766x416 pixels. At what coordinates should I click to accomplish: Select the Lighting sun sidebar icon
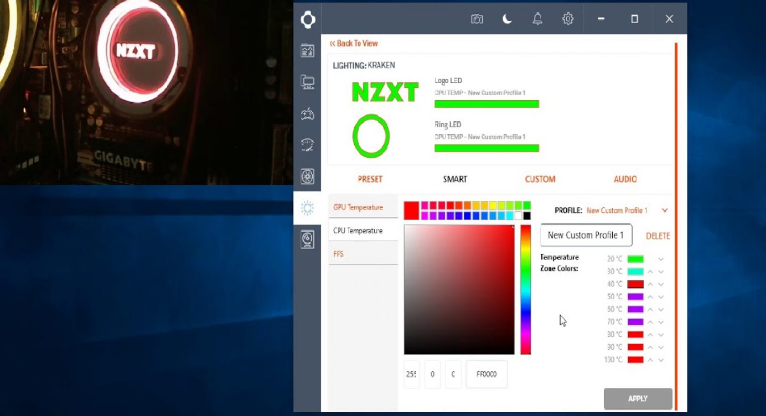pyautogui.click(x=307, y=208)
